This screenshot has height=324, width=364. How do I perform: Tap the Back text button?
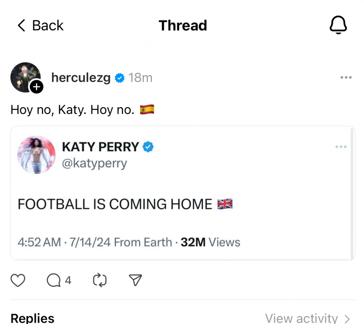pos(47,25)
